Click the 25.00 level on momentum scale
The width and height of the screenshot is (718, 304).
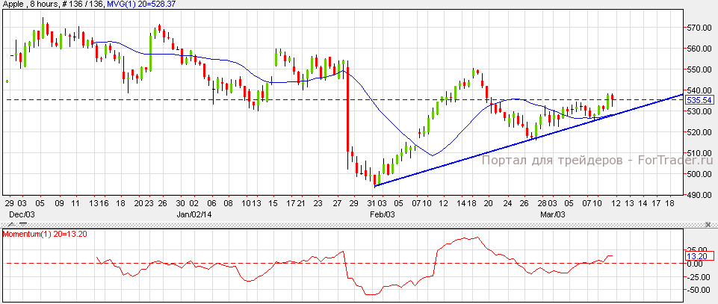click(x=698, y=250)
